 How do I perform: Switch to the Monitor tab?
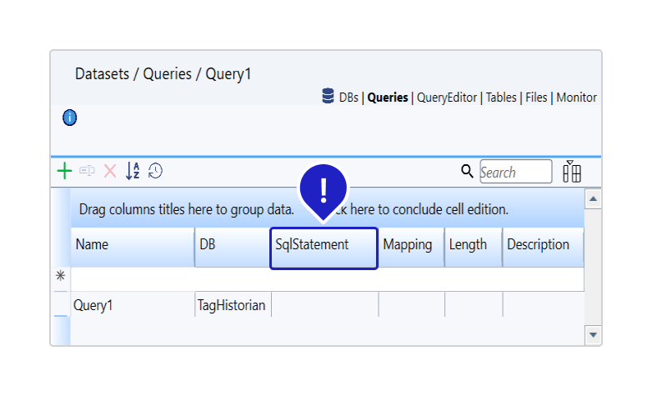(x=576, y=98)
